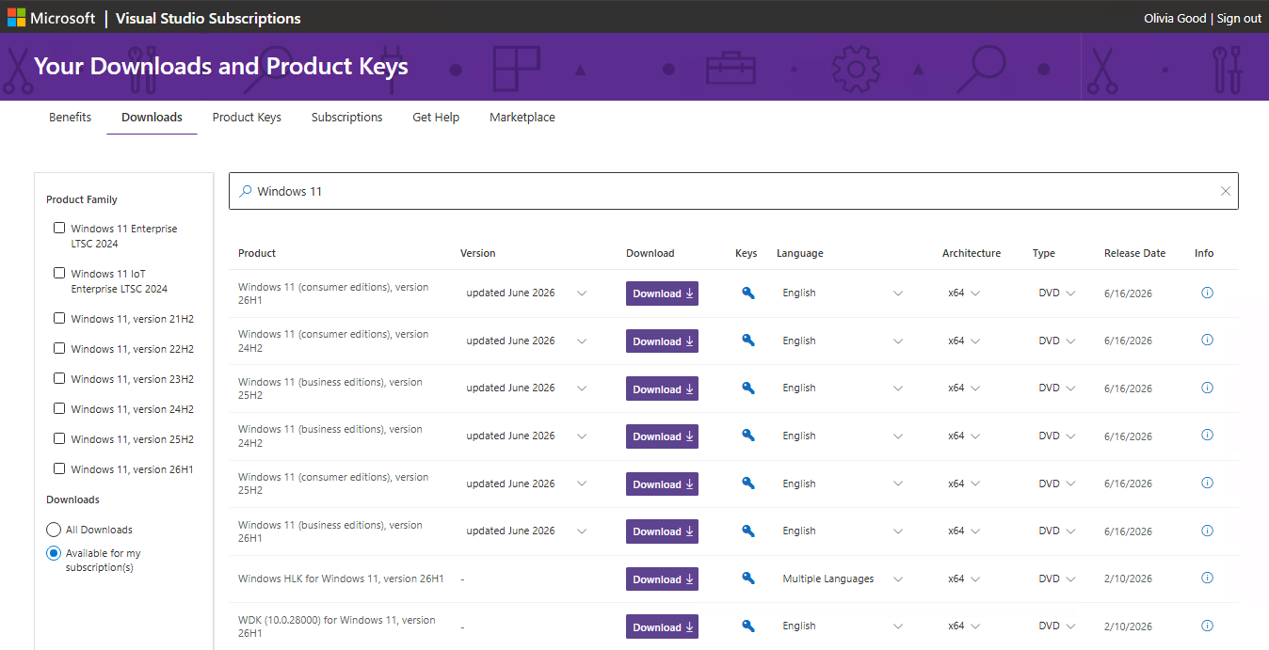This screenshot has height=650, width=1269.
Task: Click the Release Date column header
Action: pyautogui.click(x=1134, y=253)
